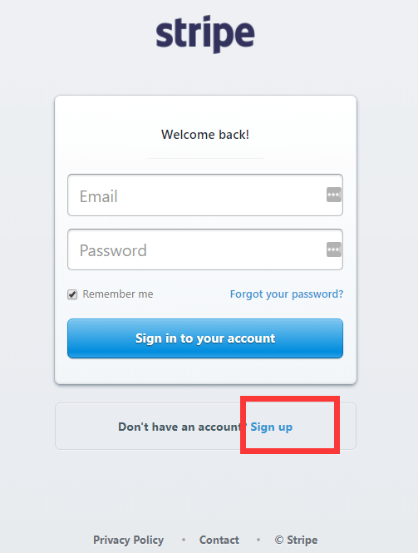The width and height of the screenshot is (418, 553).
Task: Click the Welcome back heading
Action: click(205, 135)
